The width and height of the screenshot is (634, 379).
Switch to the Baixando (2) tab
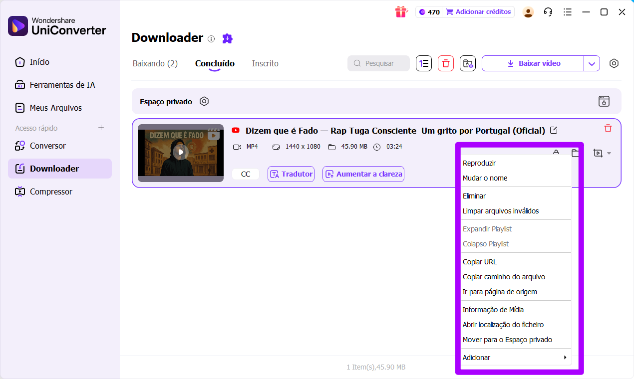coord(155,63)
